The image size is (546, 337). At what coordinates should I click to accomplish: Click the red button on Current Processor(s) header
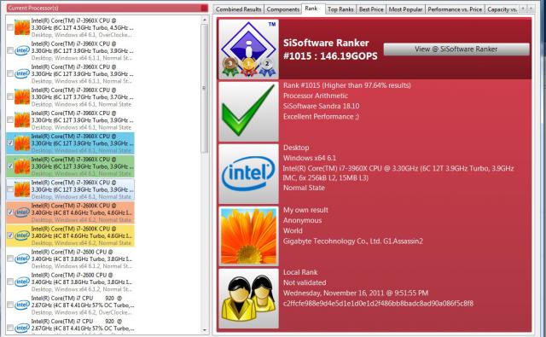(204, 8)
